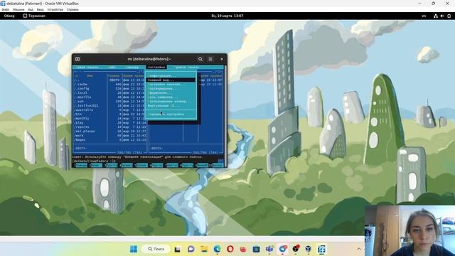
Task: Open the Команда menu in mc
Action: pyautogui.click(x=132, y=68)
